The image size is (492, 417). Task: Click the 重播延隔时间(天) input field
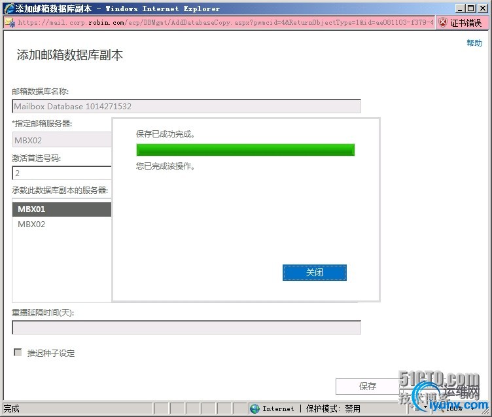point(186,327)
